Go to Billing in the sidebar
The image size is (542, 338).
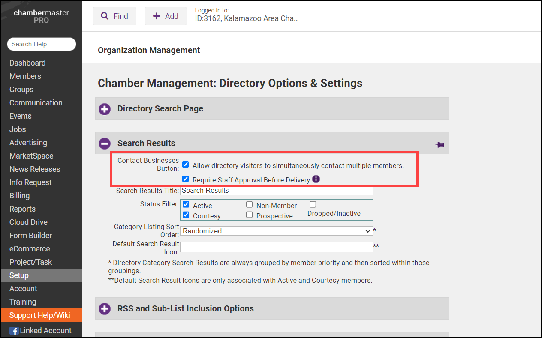[x=20, y=196]
